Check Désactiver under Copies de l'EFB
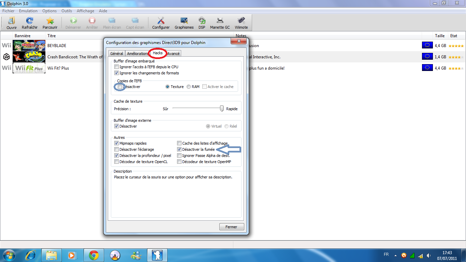 pyautogui.click(x=119, y=87)
